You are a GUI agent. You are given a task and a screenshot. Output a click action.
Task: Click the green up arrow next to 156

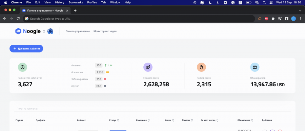106,65
